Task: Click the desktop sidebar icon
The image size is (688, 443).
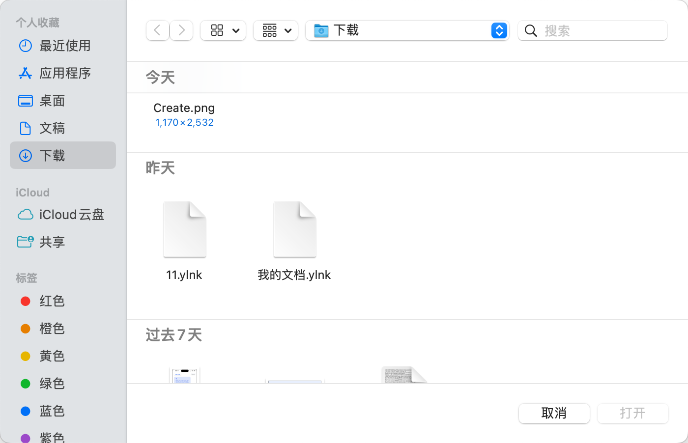Action: [26, 101]
